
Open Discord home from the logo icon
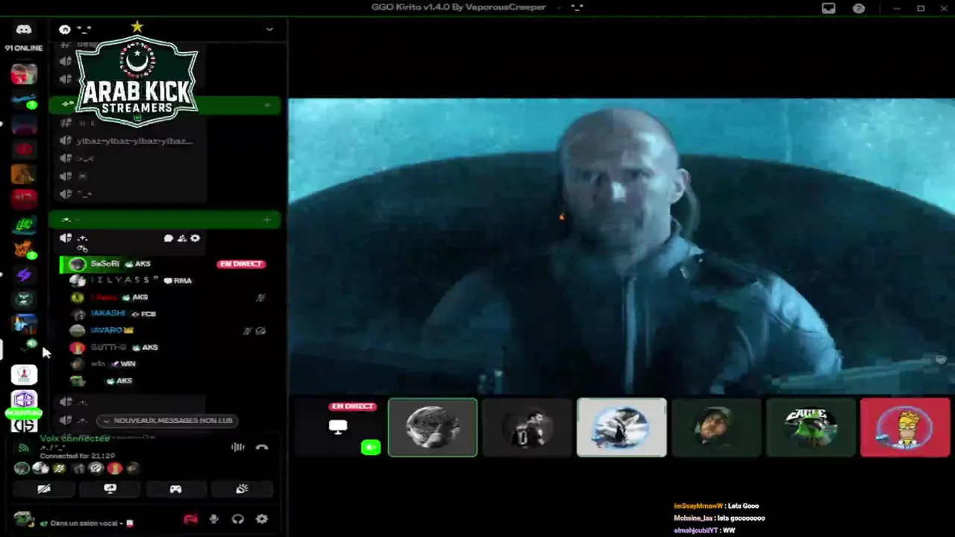click(x=23, y=30)
